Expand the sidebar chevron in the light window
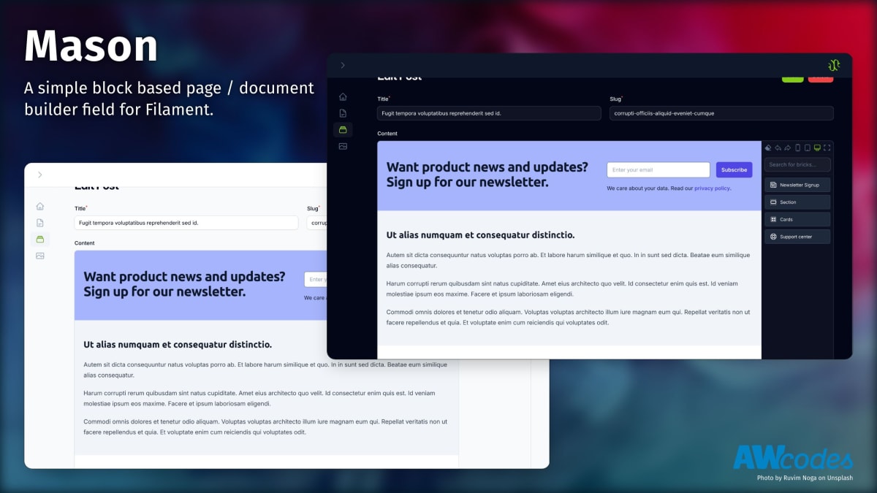This screenshot has width=877, height=493. [39, 175]
